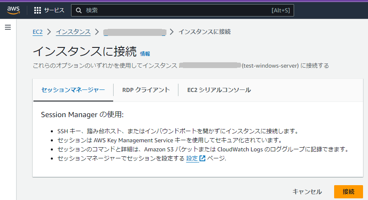The height and width of the screenshot is (200, 368).
Task: Open the hamburger side navigation menu
Action: (8, 27)
